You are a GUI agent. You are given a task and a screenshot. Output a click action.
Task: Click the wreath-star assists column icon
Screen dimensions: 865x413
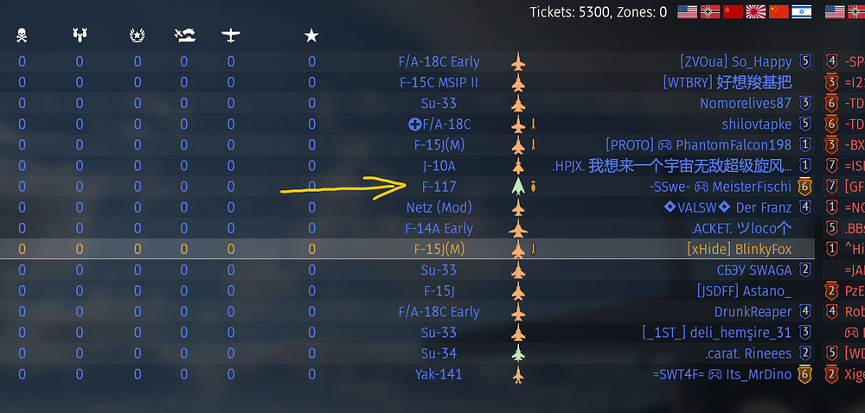point(137,35)
